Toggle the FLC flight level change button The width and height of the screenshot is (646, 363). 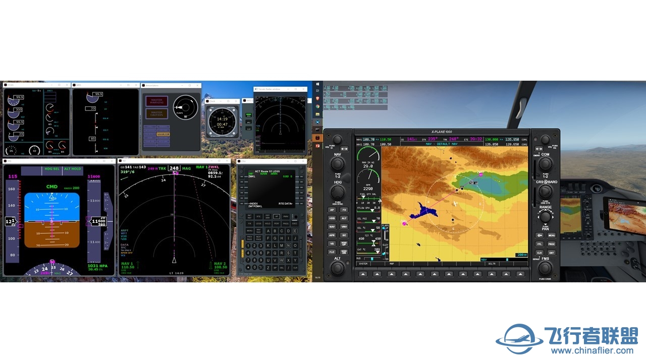coord(332,252)
